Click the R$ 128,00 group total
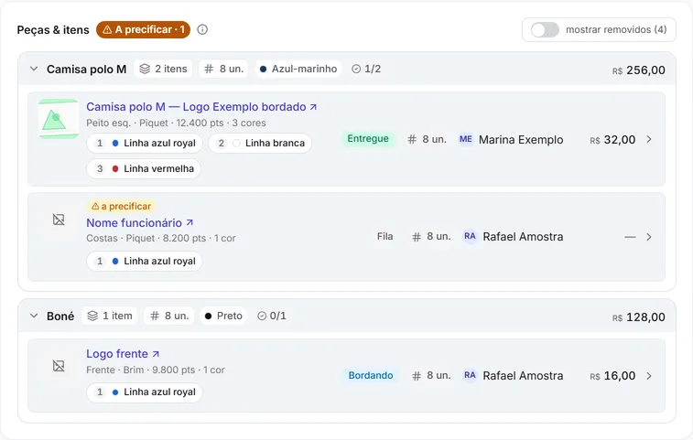Viewport: 693px width, 440px height. click(639, 317)
